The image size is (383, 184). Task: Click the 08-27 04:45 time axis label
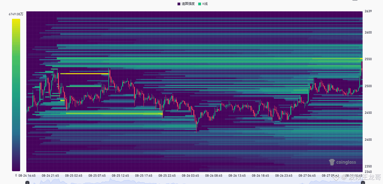307,176
